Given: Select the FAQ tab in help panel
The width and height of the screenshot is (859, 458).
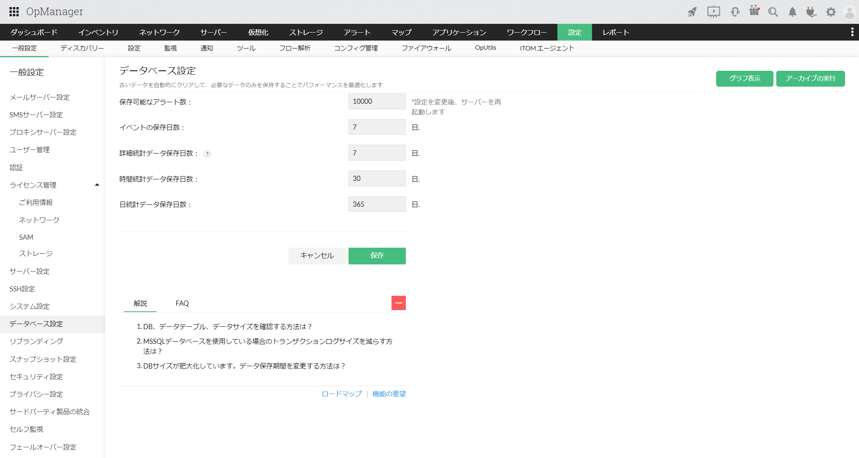Looking at the screenshot, I should coord(182,303).
